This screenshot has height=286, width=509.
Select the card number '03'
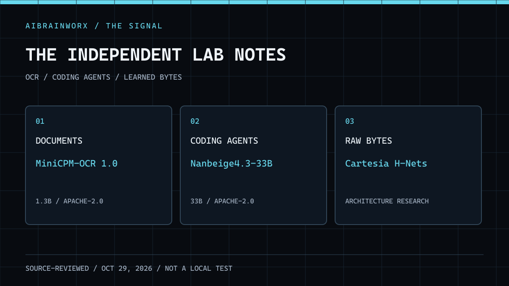coord(350,121)
